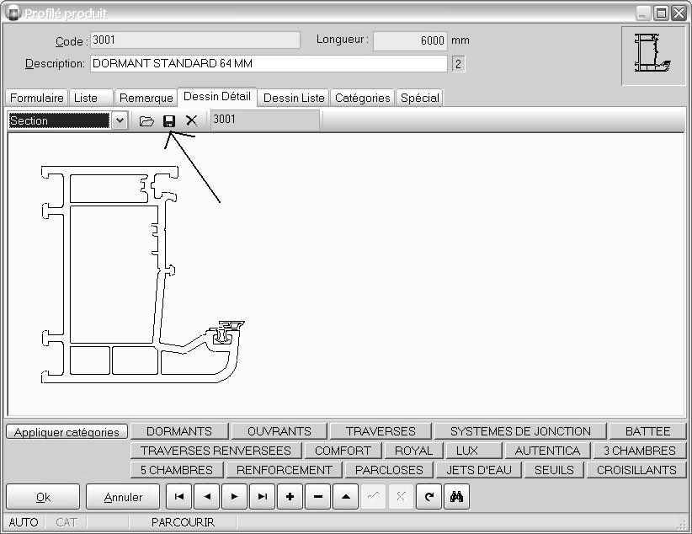Jump to the first record
The width and height of the screenshot is (692, 534).
point(178,496)
